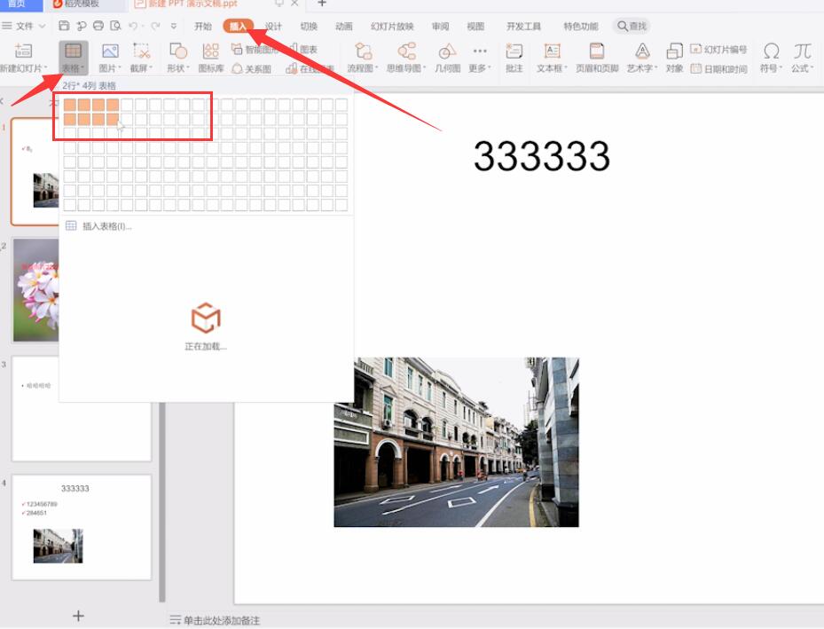Click the Print Preview icon

(x=115, y=26)
